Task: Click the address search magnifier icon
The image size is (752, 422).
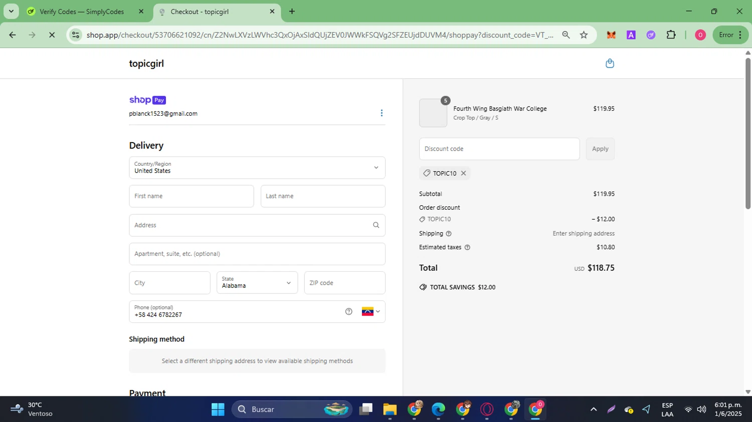Action: 376,225
